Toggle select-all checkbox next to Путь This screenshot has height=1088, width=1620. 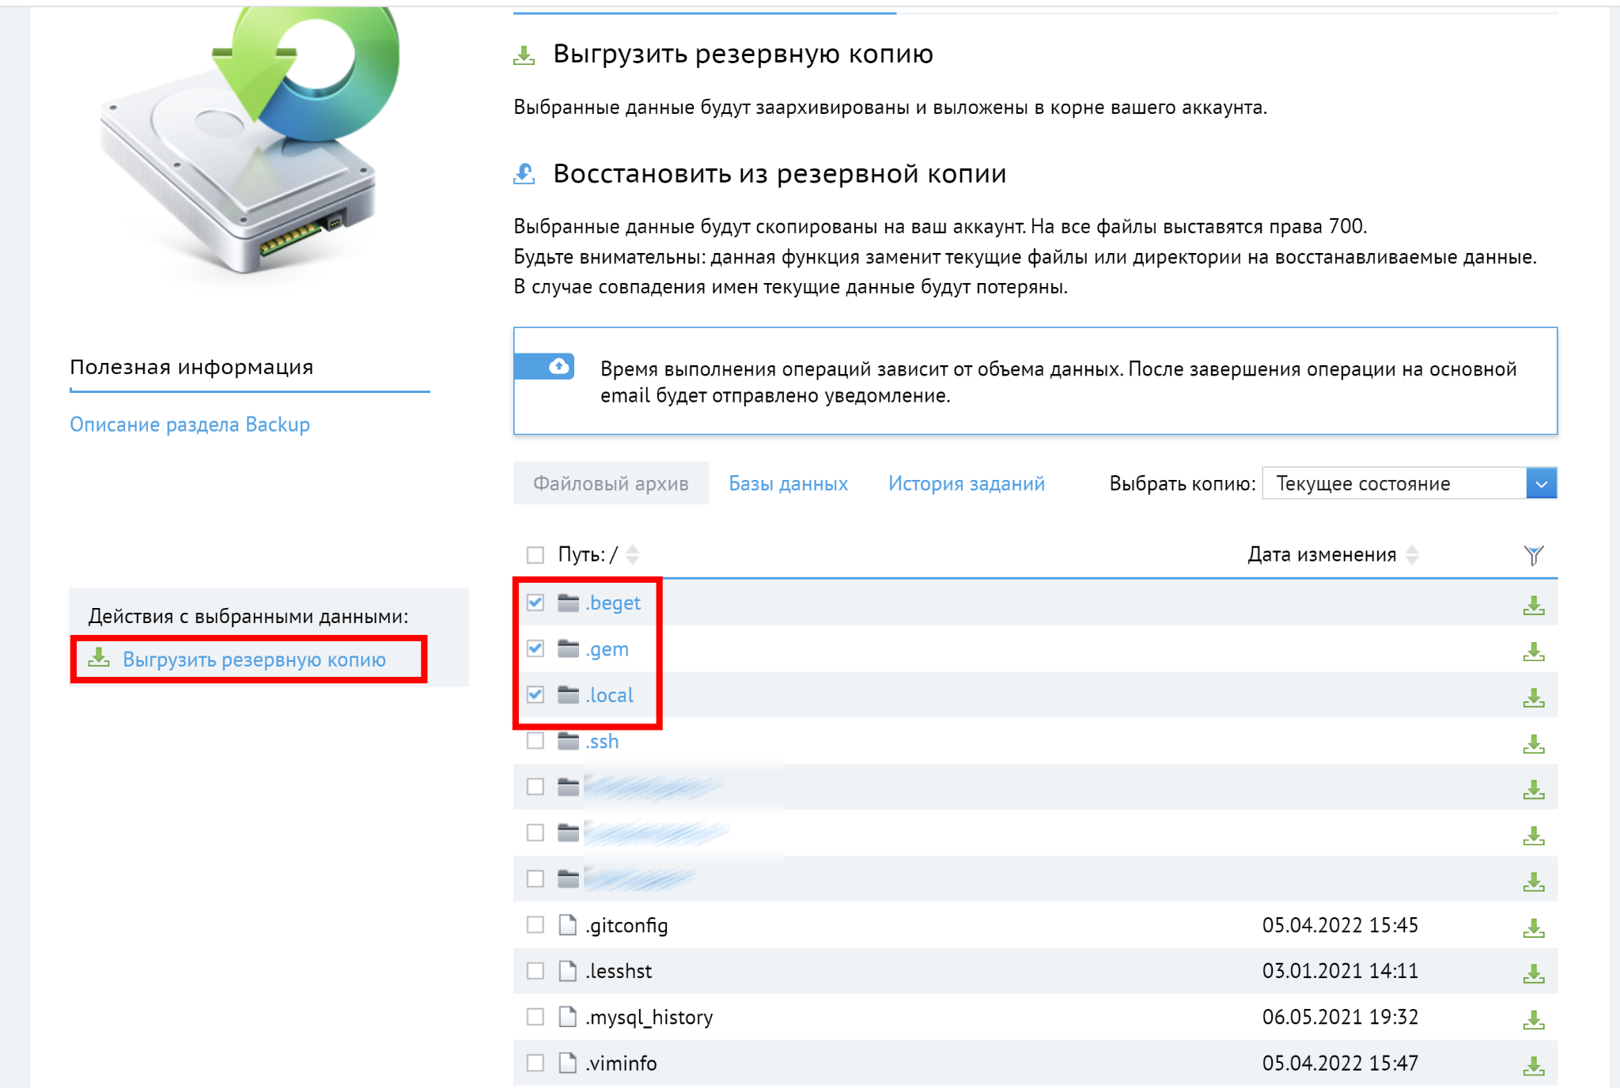tap(536, 555)
